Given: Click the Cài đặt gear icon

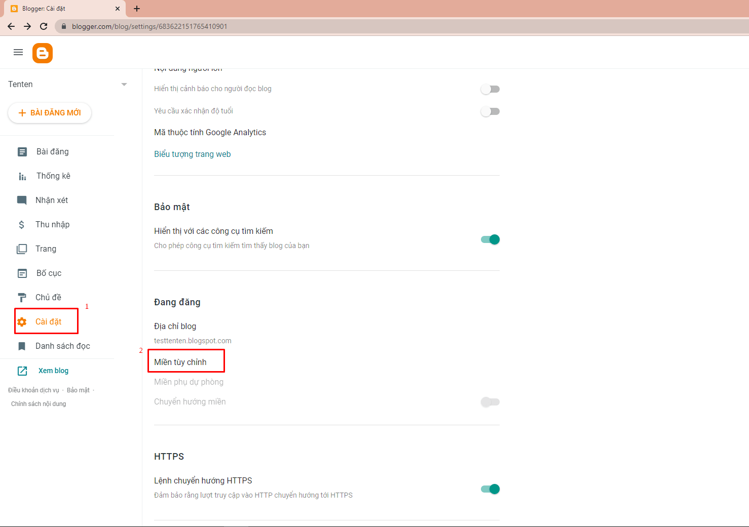Looking at the screenshot, I should (22, 322).
